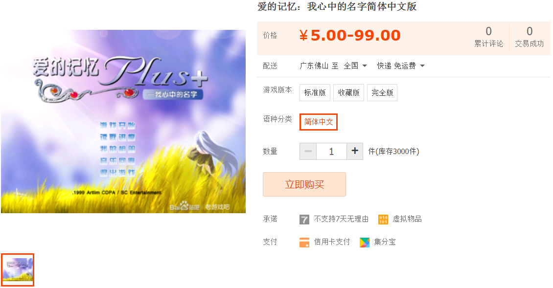
Task: Click the main product image
Action: 123,121
